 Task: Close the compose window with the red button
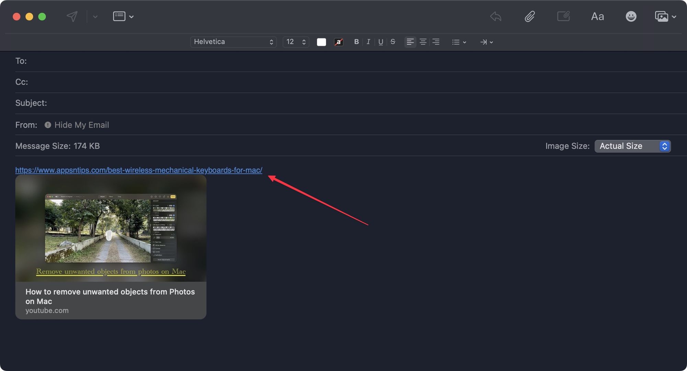coord(16,16)
